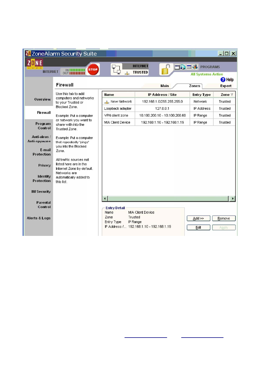This screenshot has width=260, height=369.
Task: Click the fourth program icon beside PROGRAMS
Action: (x=195, y=67)
